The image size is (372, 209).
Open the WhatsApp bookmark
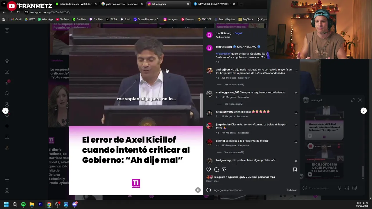[x=45, y=19]
